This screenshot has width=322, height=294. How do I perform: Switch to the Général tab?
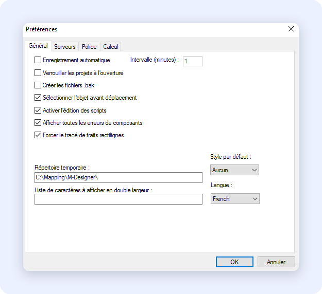(x=38, y=46)
